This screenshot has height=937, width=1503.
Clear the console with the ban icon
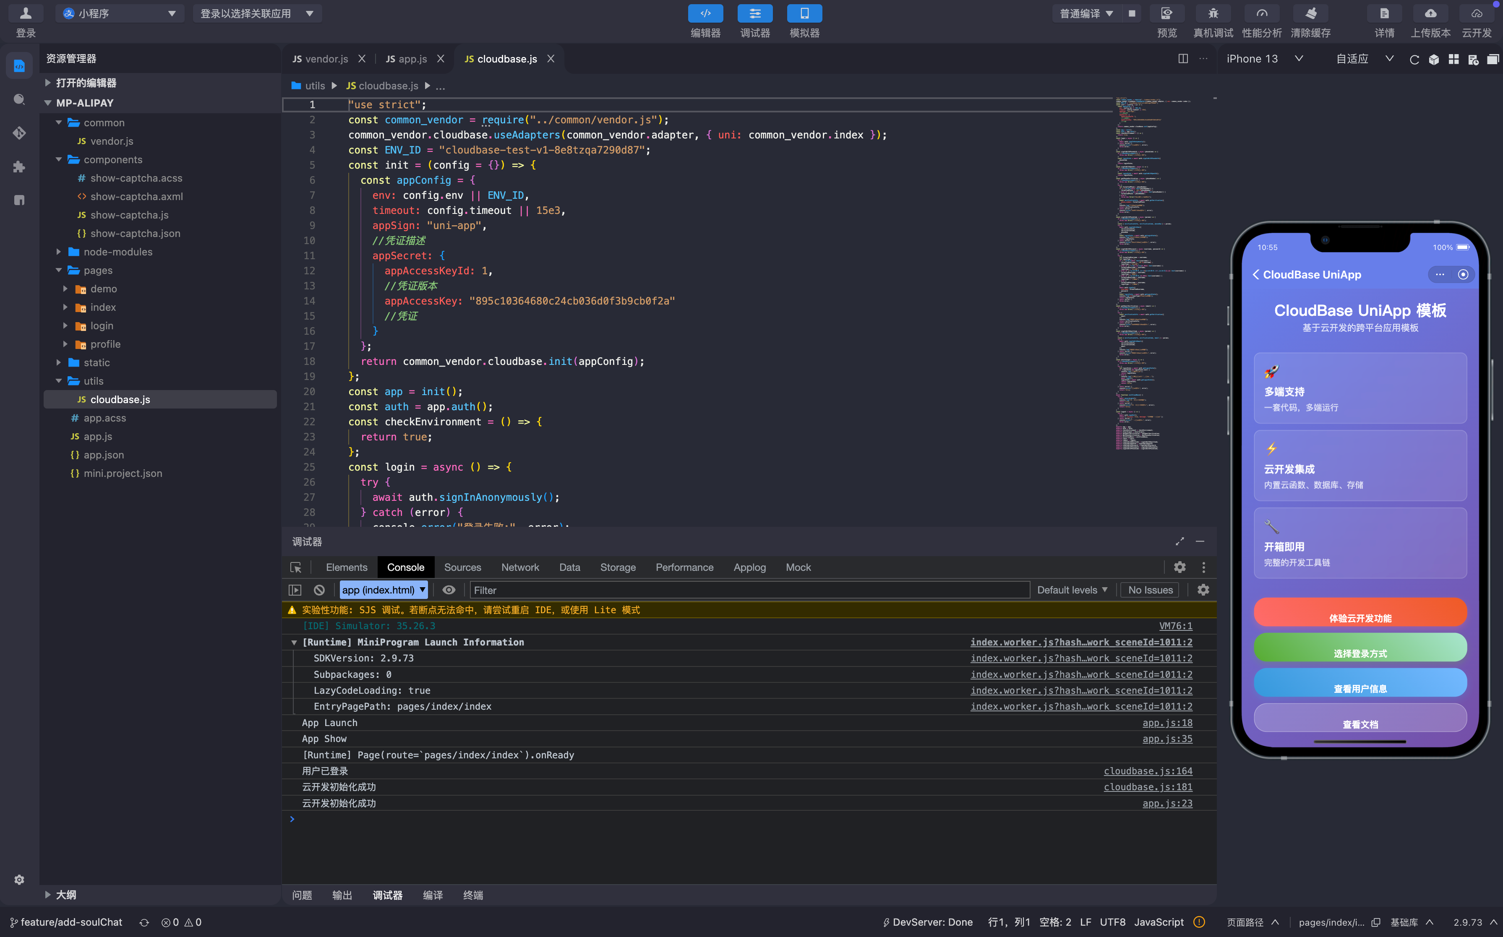tap(319, 590)
